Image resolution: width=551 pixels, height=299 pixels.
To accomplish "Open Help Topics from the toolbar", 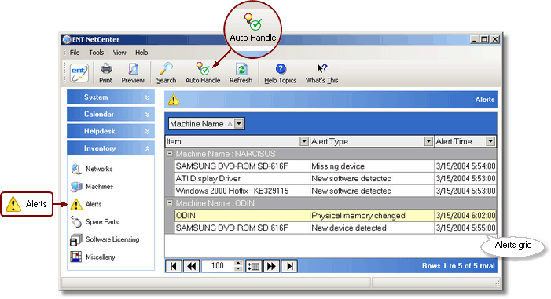I will [x=281, y=73].
